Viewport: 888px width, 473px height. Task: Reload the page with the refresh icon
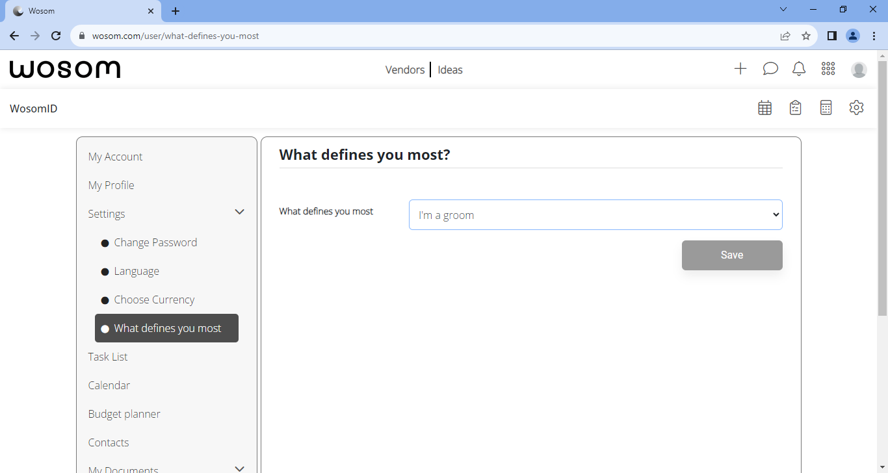click(x=55, y=36)
